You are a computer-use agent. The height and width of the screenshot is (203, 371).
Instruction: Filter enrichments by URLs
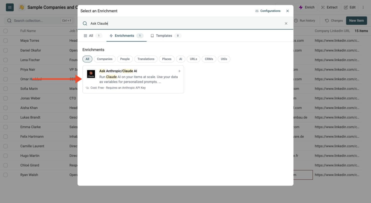[193, 59]
